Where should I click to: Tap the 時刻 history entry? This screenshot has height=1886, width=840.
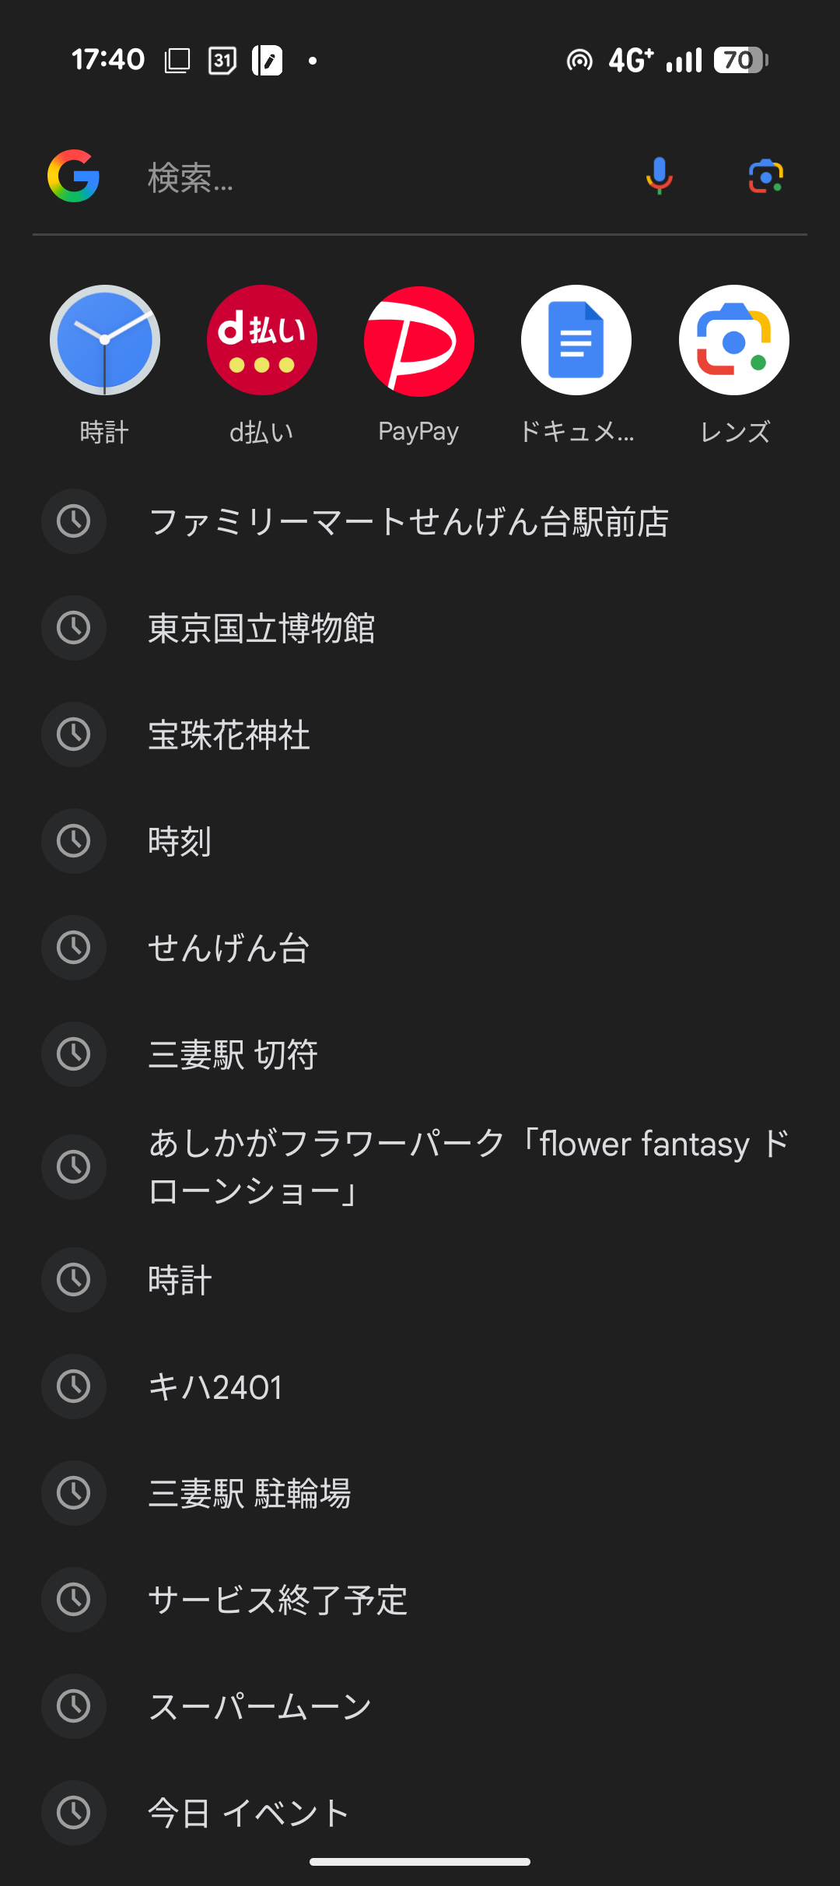coord(180,841)
